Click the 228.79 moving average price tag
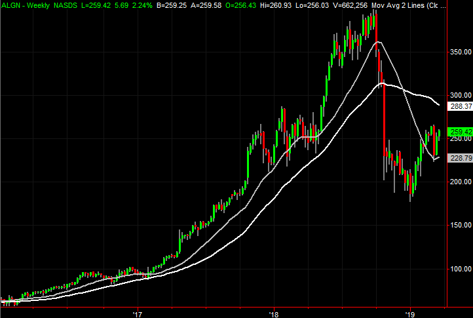The image size is (473, 318). point(460,158)
